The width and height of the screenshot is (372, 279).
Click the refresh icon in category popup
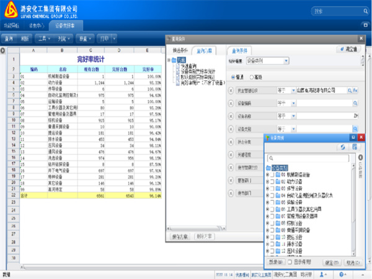click(x=343, y=146)
